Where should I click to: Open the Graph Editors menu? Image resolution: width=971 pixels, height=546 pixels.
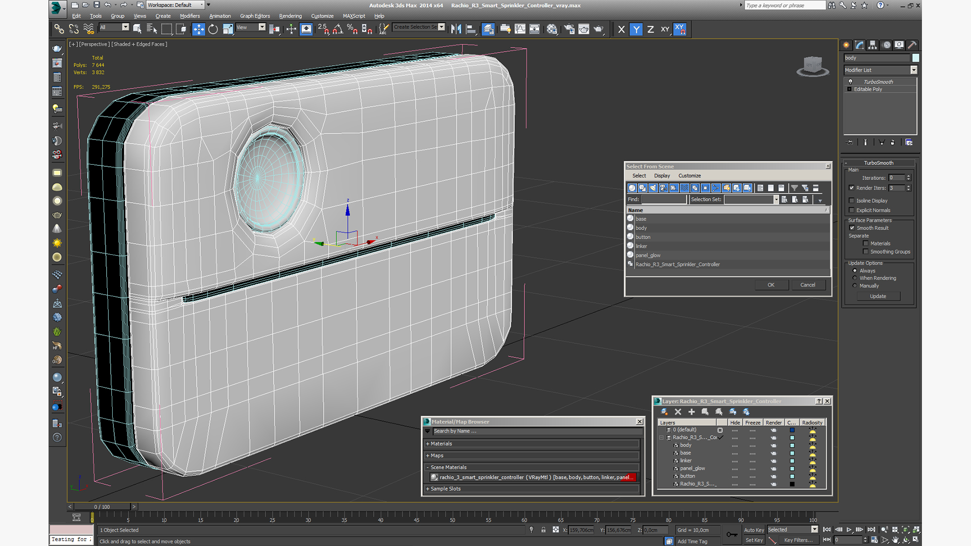pyautogui.click(x=255, y=16)
